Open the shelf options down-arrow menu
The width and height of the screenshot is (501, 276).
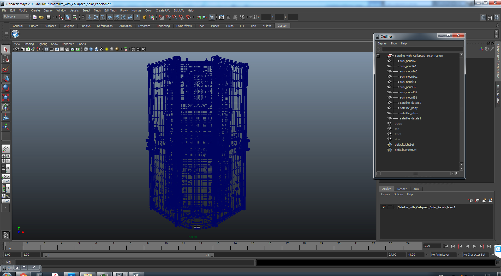[x=6, y=37]
